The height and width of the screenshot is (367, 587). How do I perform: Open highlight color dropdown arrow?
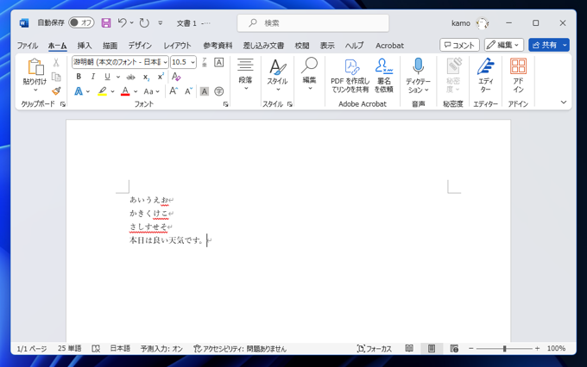[x=112, y=91]
